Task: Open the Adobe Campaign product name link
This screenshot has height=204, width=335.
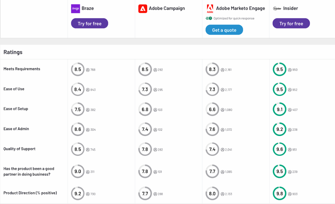Action: click(x=167, y=8)
